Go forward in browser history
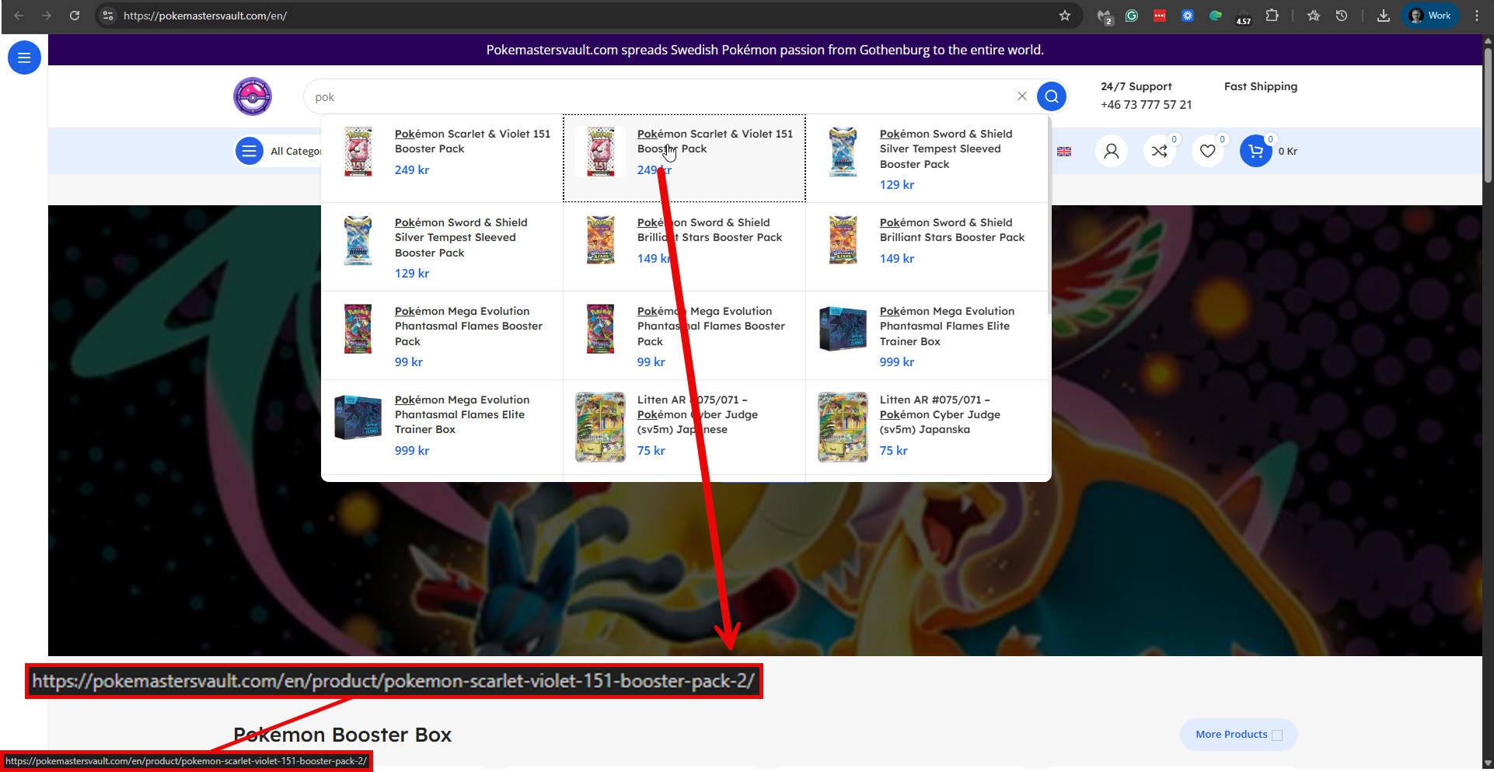This screenshot has height=772, width=1494. 47,16
